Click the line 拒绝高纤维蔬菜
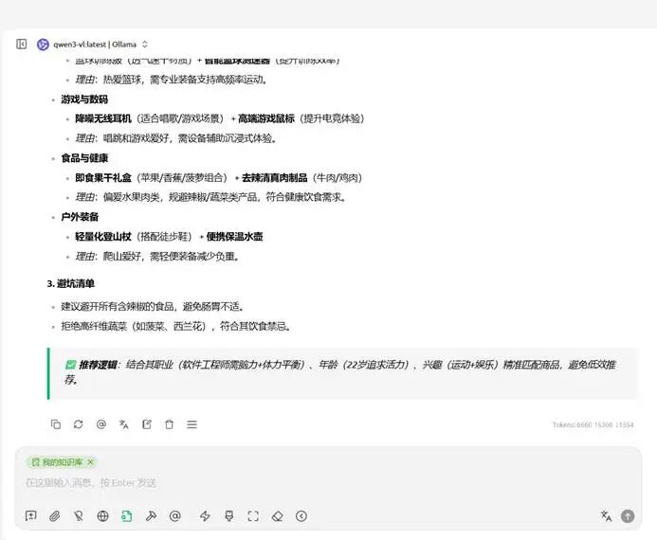This screenshot has height=540, width=657. pos(175,326)
